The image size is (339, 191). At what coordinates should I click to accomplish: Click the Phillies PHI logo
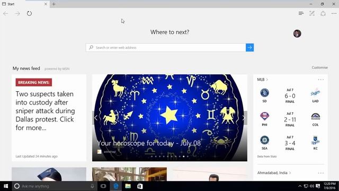point(264,116)
